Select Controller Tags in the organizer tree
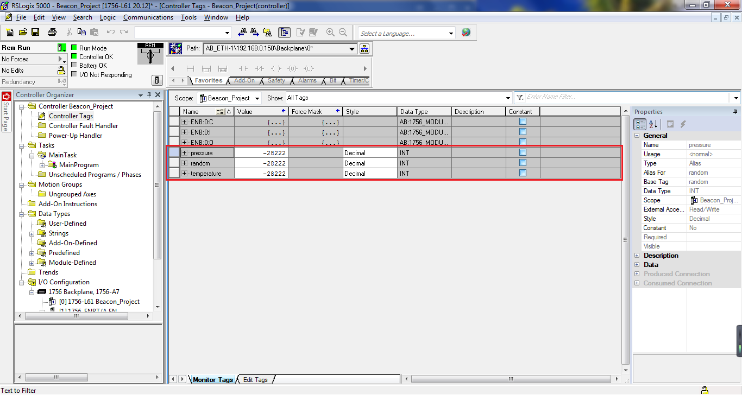 (71, 116)
